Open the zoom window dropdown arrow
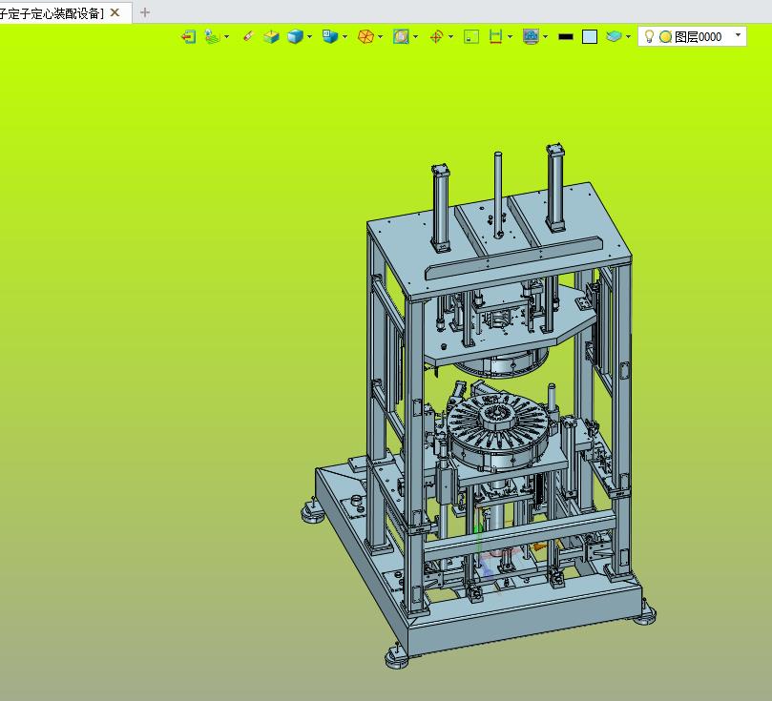 coord(416,37)
